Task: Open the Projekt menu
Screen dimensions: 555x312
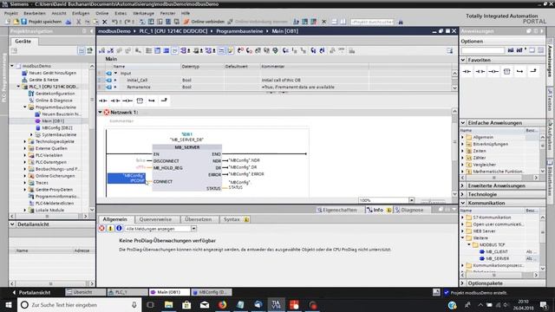Action: (11, 13)
